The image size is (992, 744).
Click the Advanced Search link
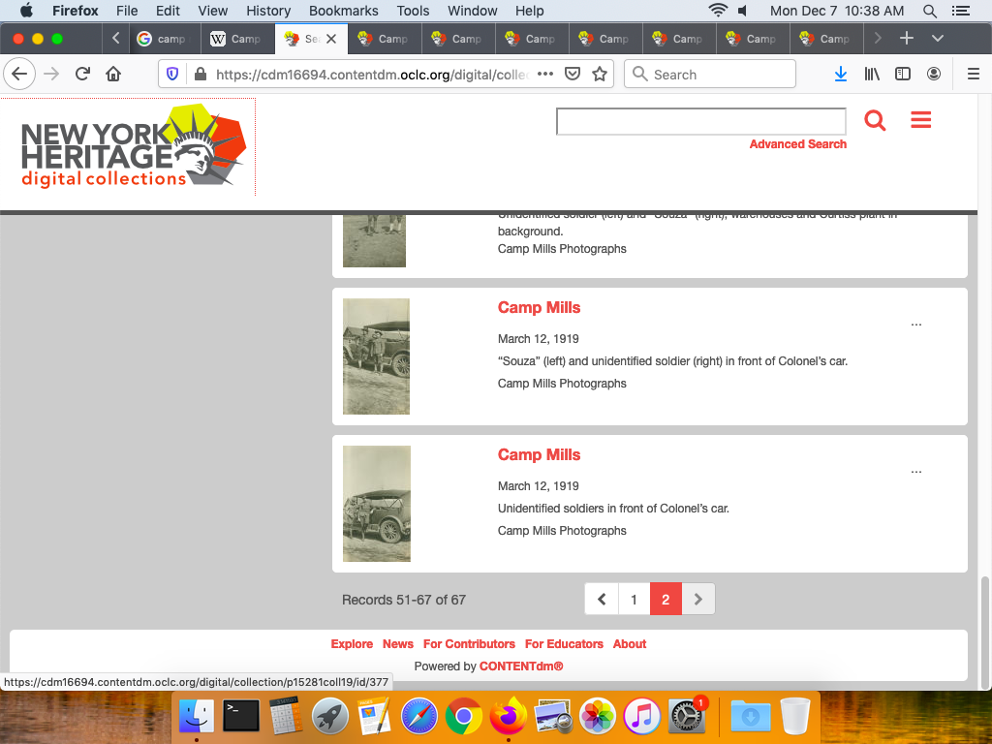(797, 144)
